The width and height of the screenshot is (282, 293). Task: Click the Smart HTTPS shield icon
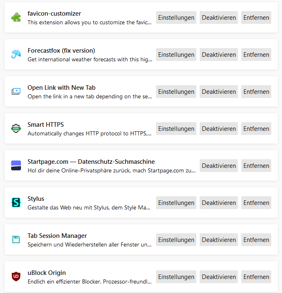pos(16,129)
